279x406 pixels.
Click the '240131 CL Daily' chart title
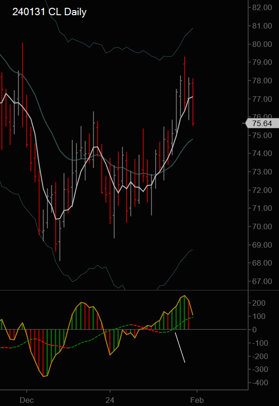49,12
